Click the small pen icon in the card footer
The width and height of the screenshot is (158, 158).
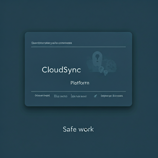pos(95,96)
